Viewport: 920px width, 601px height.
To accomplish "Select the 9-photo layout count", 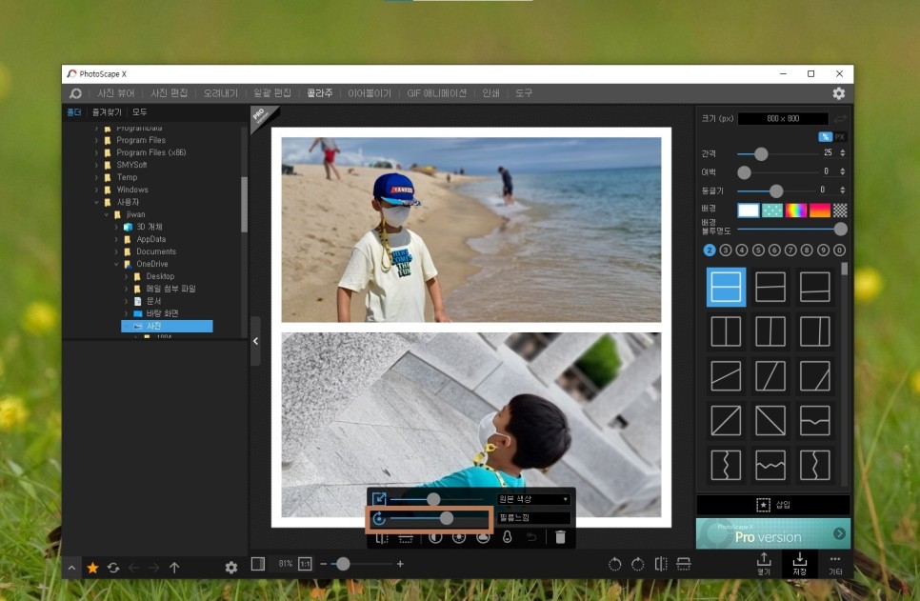I will [823, 250].
